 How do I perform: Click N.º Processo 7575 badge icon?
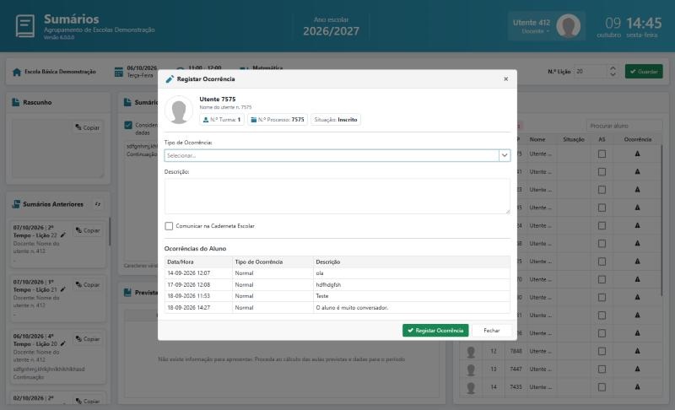(x=254, y=120)
